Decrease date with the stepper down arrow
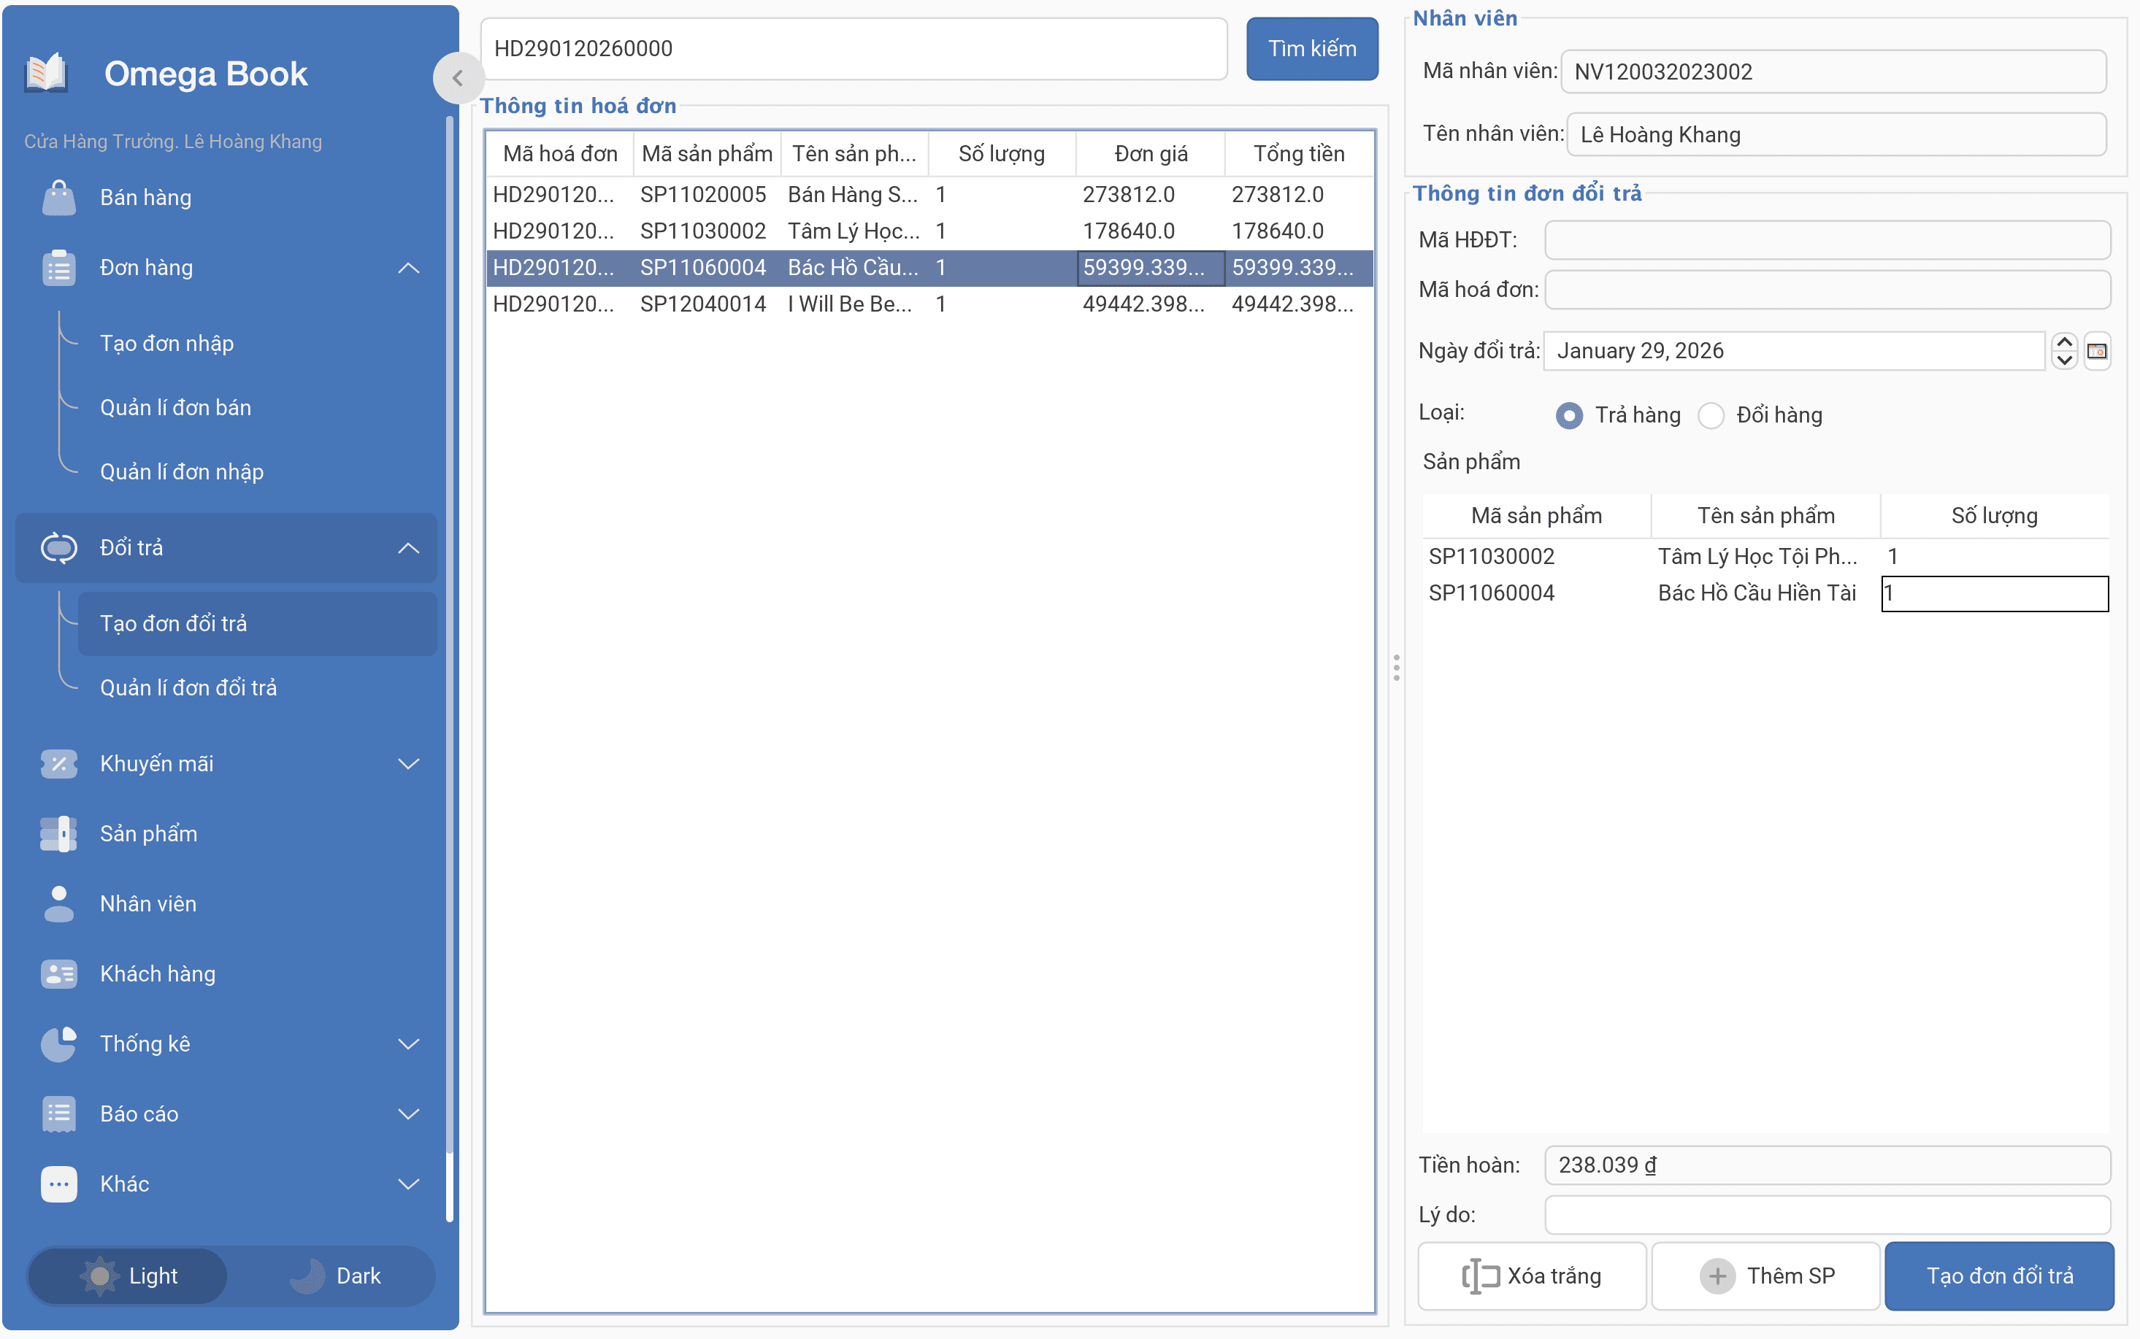 pyautogui.click(x=2064, y=360)
